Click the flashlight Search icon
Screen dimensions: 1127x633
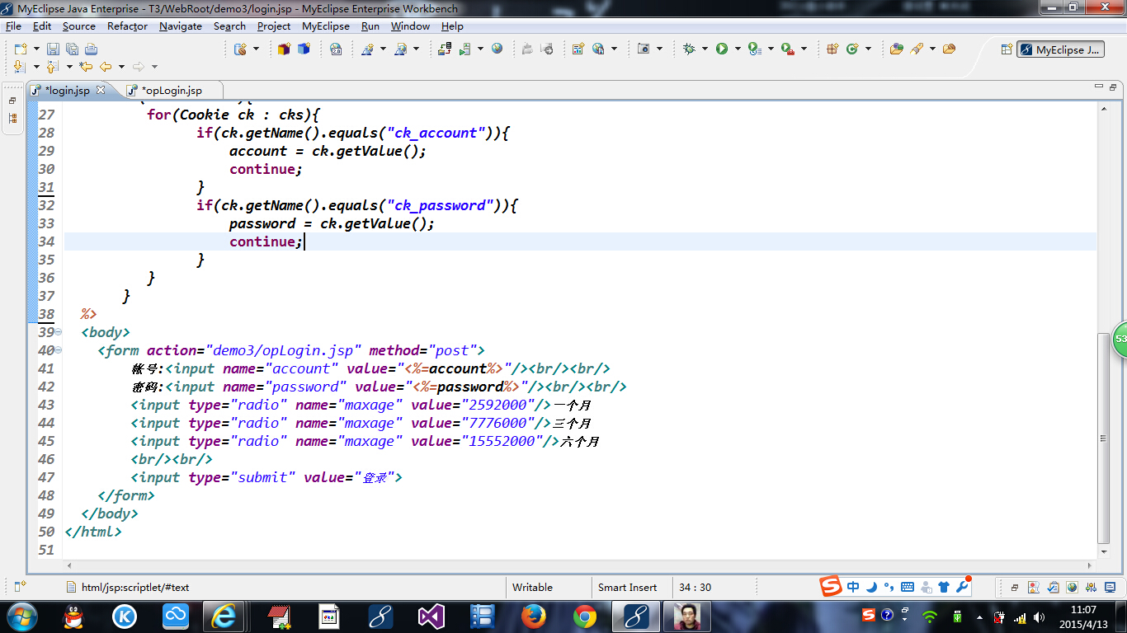pos(917,49)
